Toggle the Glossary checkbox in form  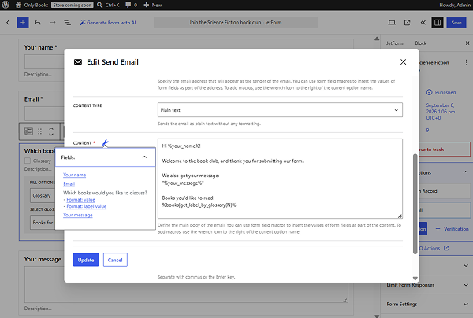click(x=28, y=161)
